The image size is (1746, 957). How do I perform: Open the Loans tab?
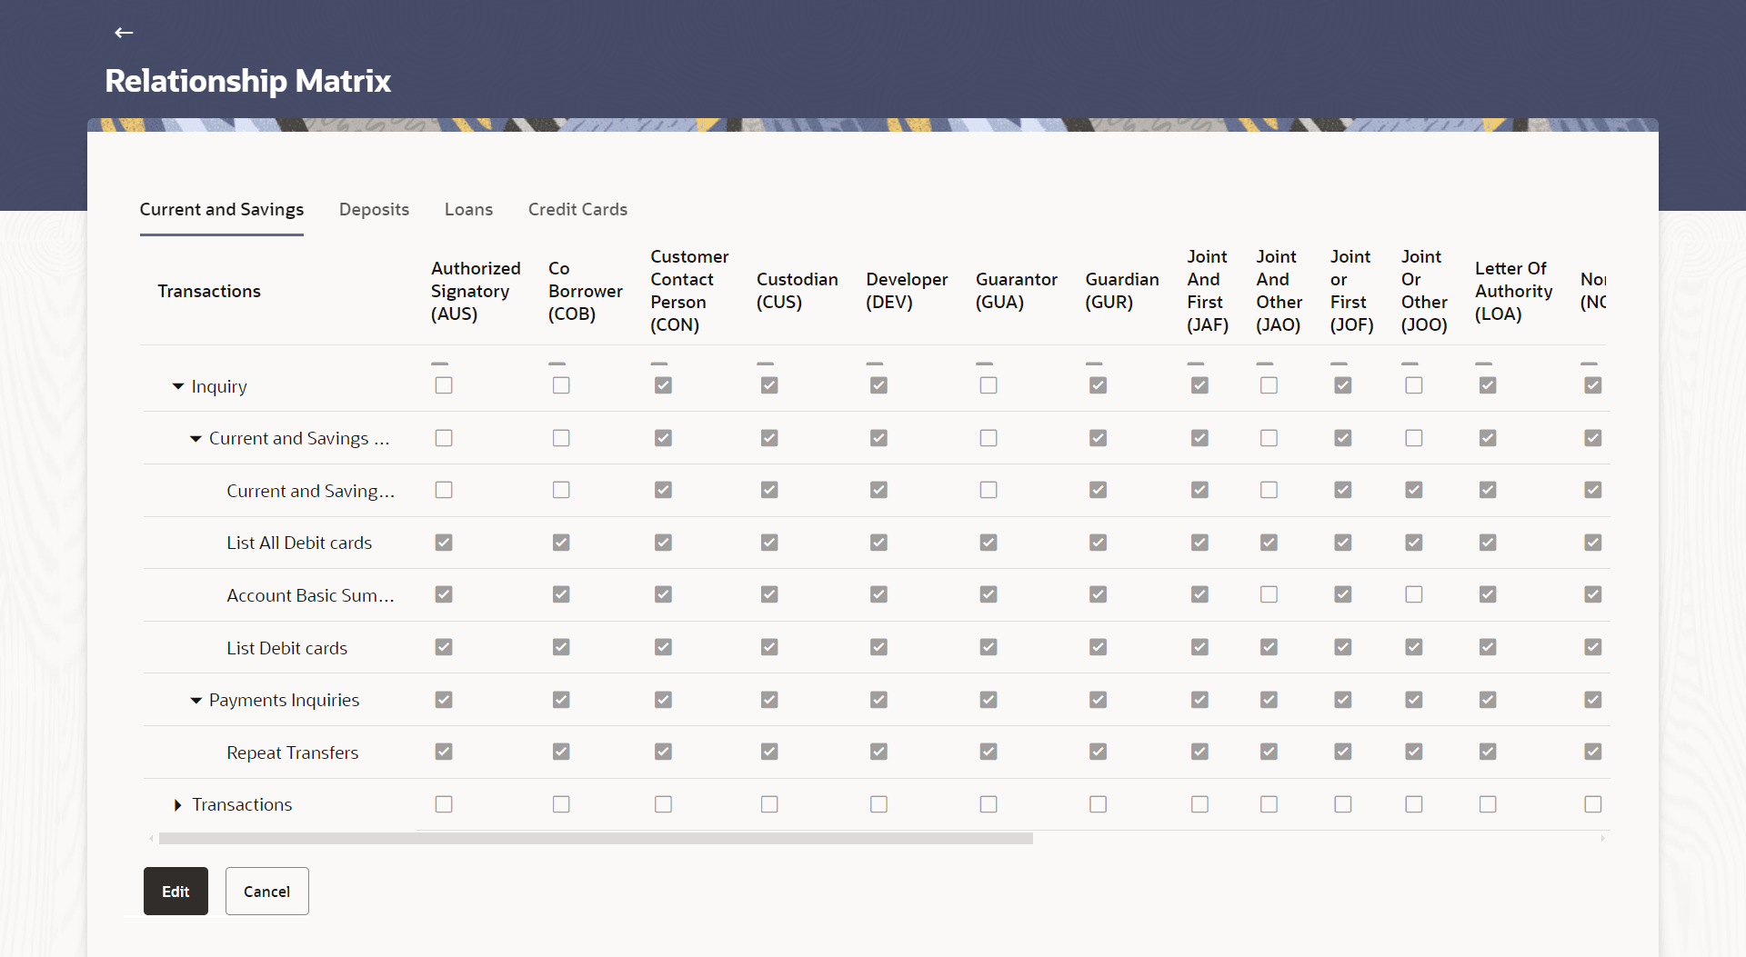pos(468,209)
